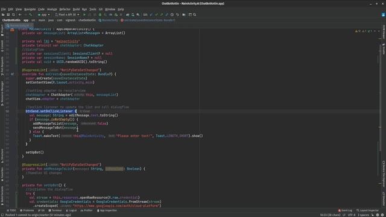The image size is (386, 217).
Task: Open the Event Log
Action: click(x=345, y=210)
